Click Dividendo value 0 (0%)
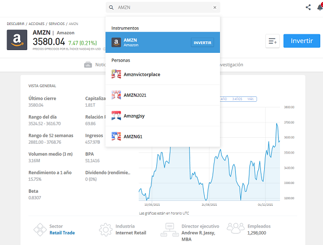 [x=91, y=179]
